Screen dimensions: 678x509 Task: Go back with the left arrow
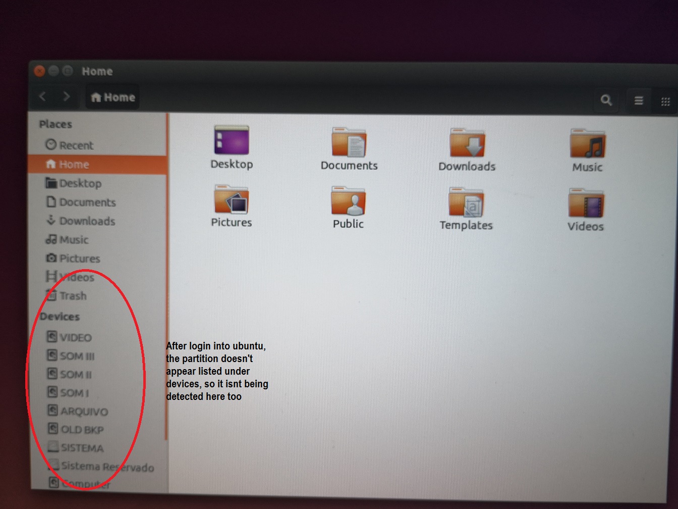pos(43,96)
